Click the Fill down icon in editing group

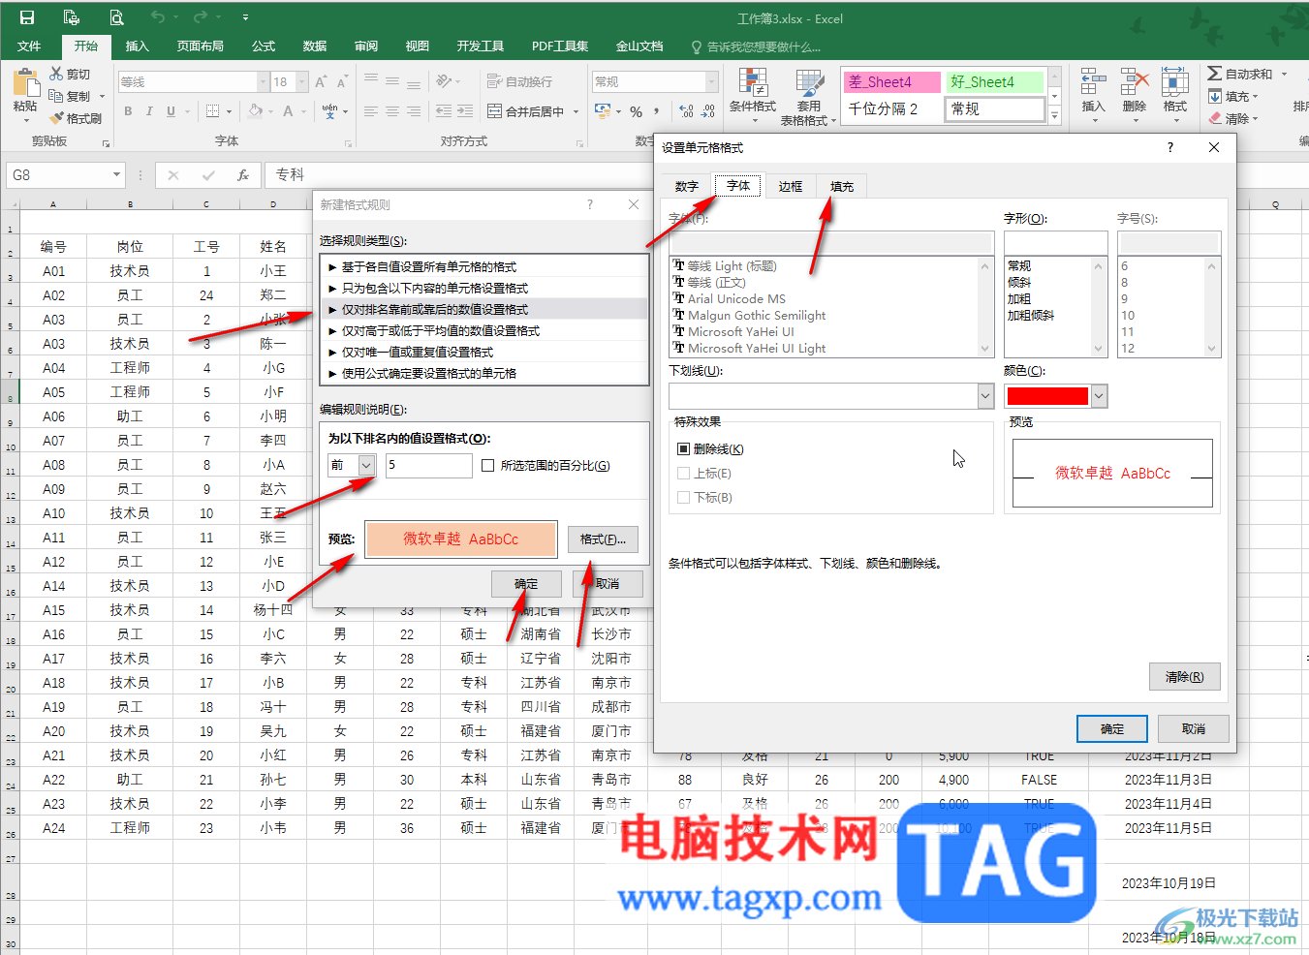(1215, 96)
